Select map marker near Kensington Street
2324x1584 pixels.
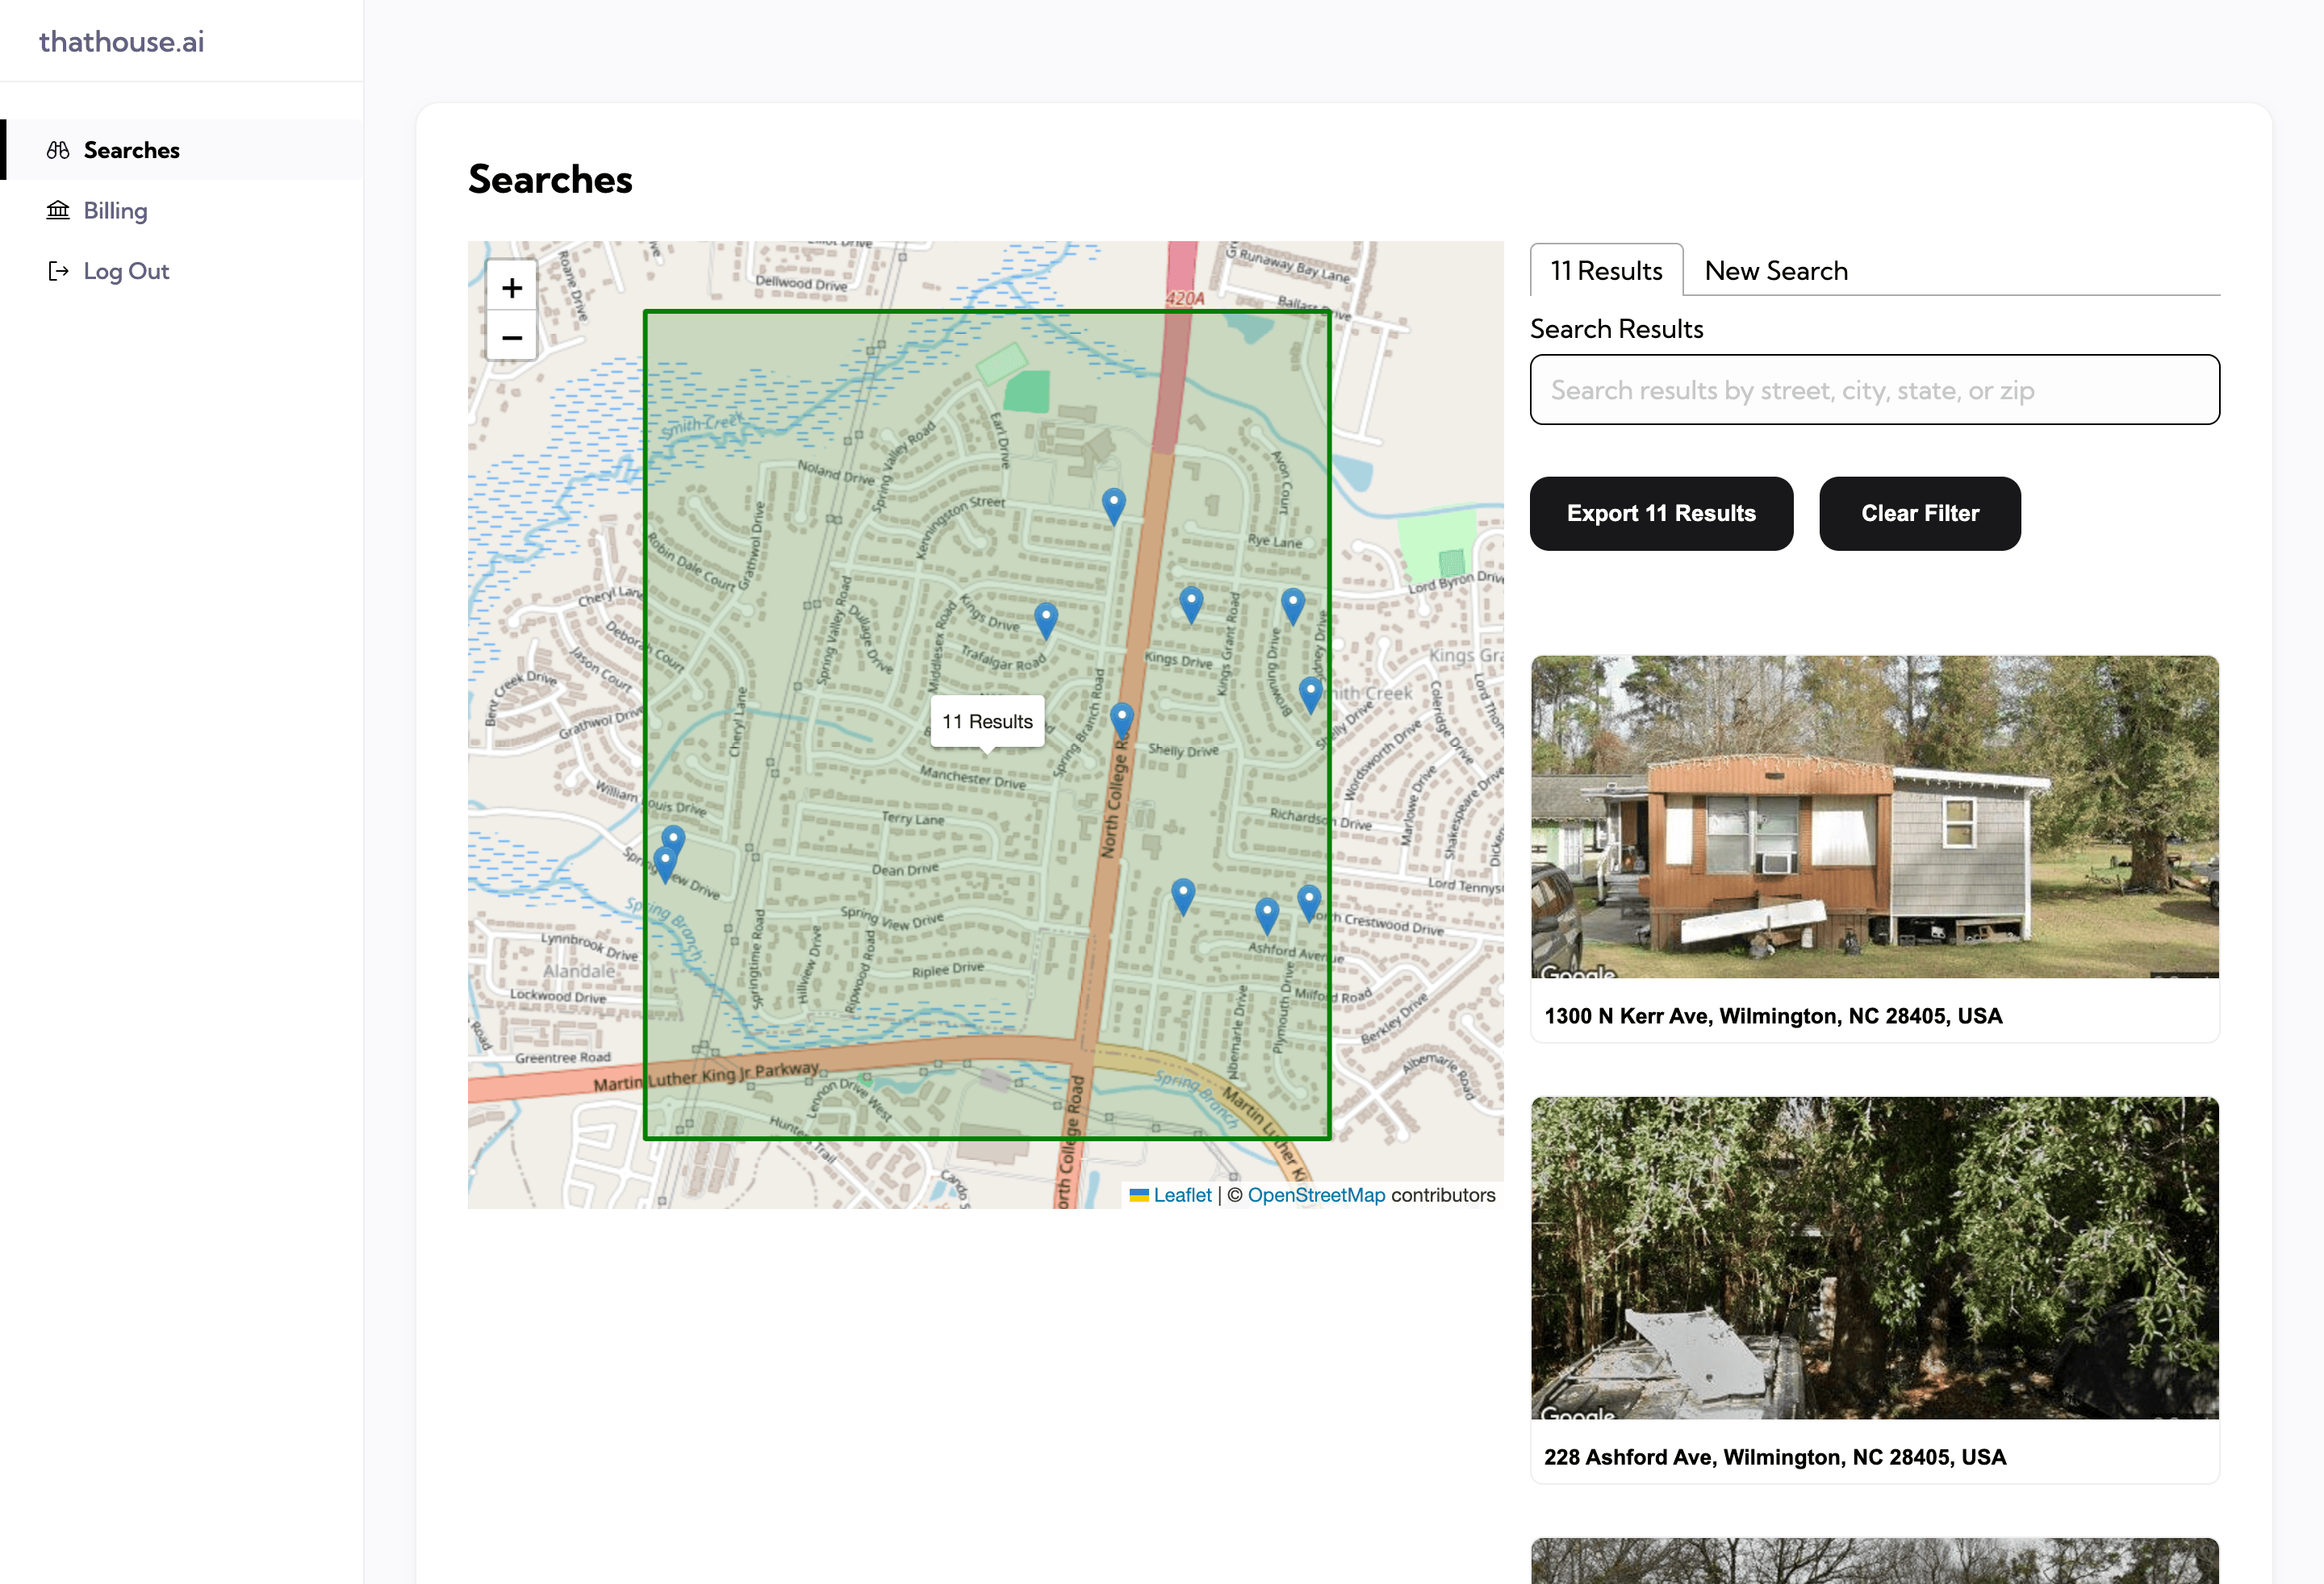coord(1113,506)
